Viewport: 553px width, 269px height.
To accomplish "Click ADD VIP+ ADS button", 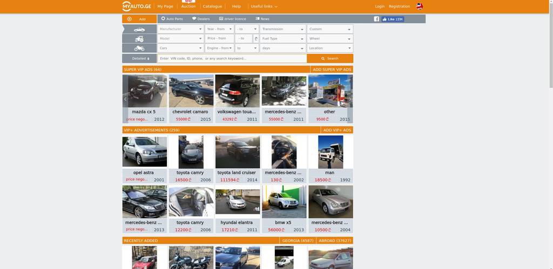I will coord(337,130).
